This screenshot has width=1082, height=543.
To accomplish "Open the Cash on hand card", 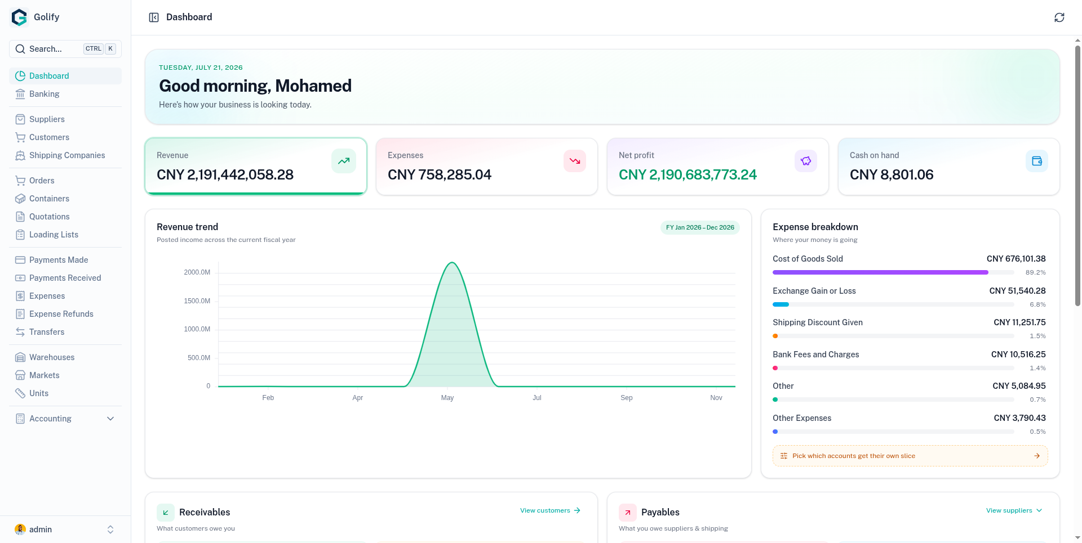I will [x=949, y=167].
